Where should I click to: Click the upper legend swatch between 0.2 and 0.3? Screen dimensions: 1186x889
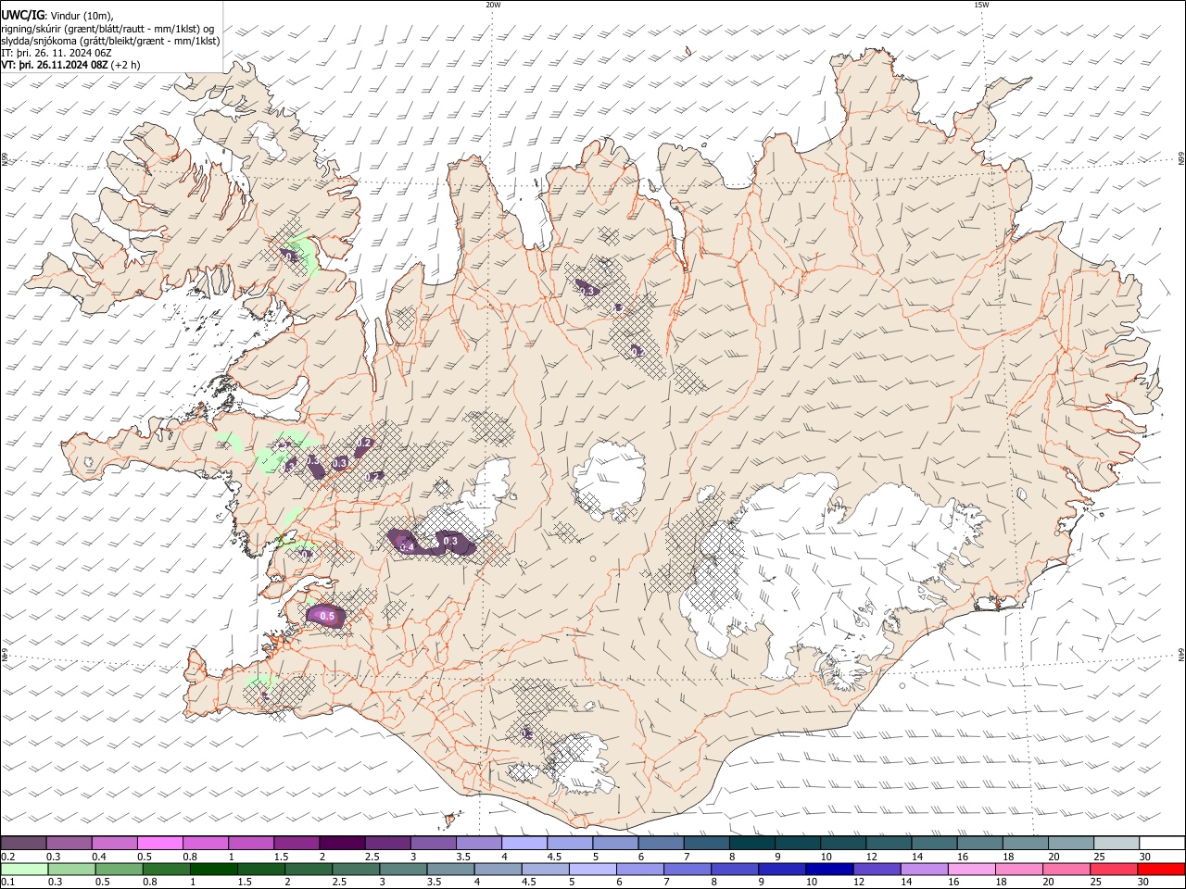coord(23,843)
